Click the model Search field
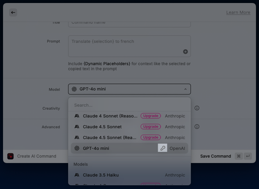The image size is (259, 189). 129,105
